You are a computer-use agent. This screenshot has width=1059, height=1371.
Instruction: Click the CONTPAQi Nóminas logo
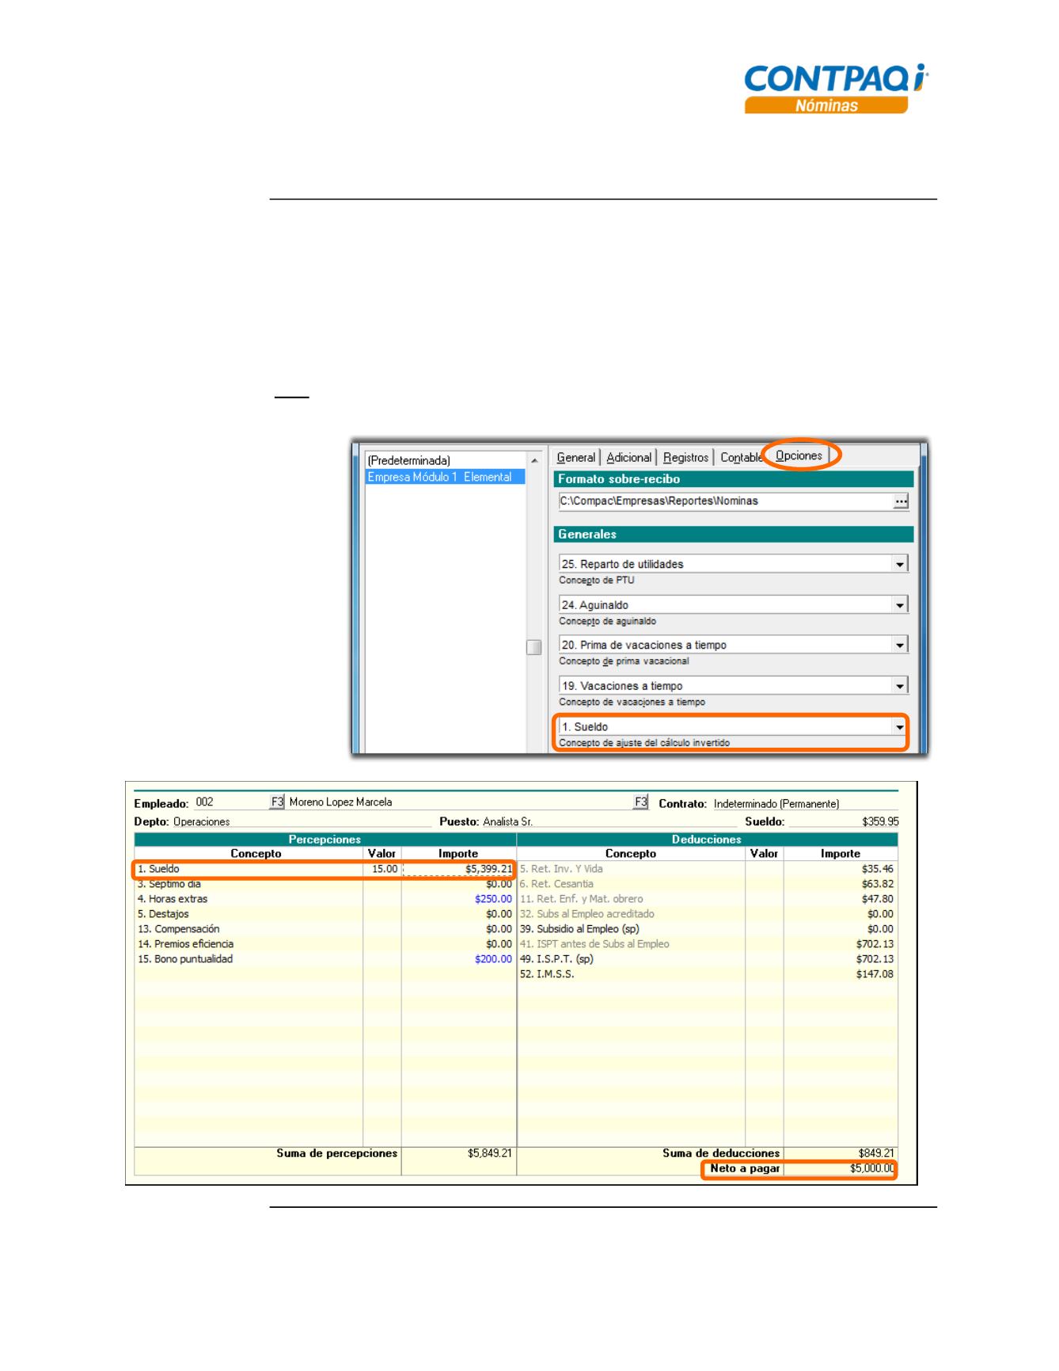click(836, 89)
